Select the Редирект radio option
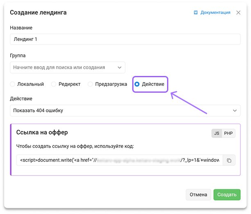Screen dimensions: 251x214 (x=54, y=84)
